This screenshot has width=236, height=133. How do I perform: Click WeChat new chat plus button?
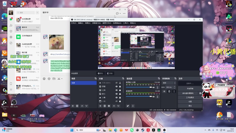pyautogui.click(x=37, y=12)
